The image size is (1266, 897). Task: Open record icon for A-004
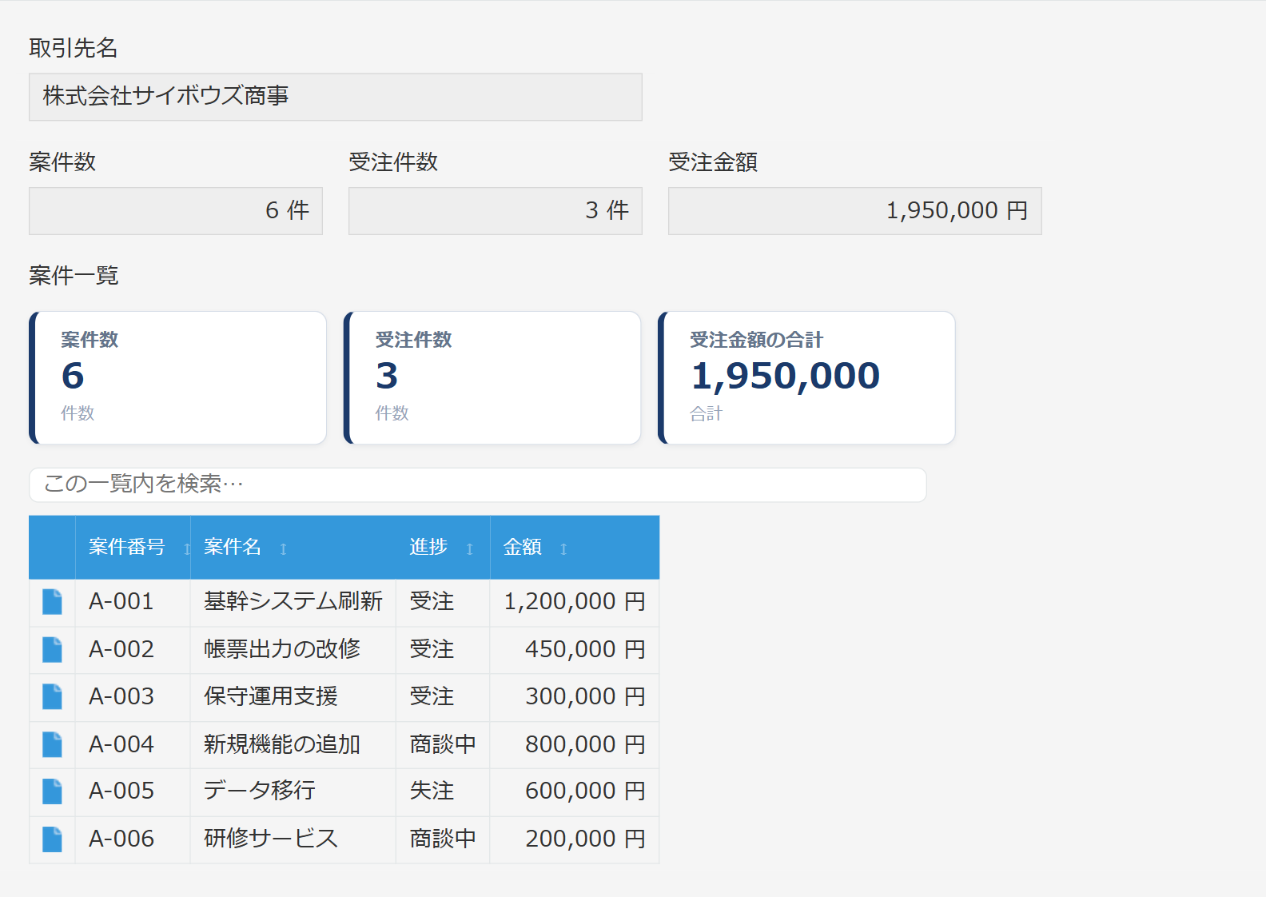pos(52,744)
